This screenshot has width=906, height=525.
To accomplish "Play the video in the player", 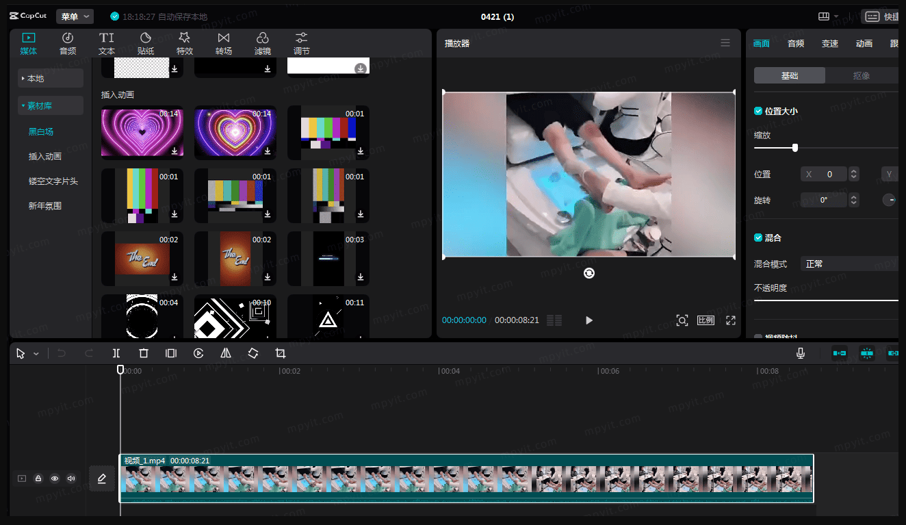I will 588,320.
